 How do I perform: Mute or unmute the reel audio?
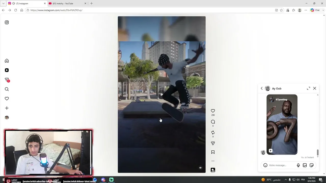[200, 168]
